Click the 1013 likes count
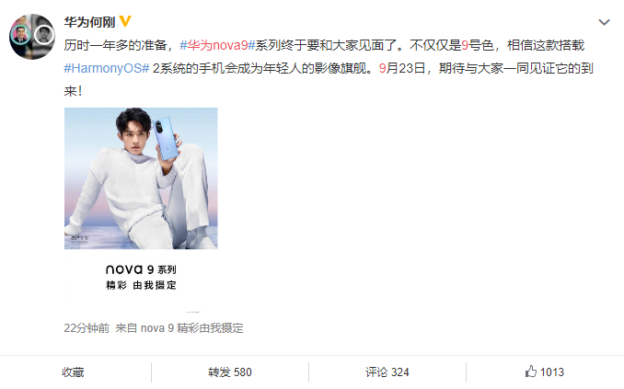624x389 pixels. point(552,372)
